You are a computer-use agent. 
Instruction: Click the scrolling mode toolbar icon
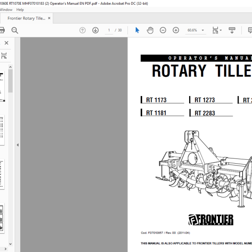tap(232, 30)
